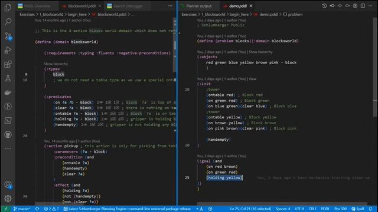Click the Pos 500 status item
This screenshot has width=378, height=212.
[x=341, y=209]
